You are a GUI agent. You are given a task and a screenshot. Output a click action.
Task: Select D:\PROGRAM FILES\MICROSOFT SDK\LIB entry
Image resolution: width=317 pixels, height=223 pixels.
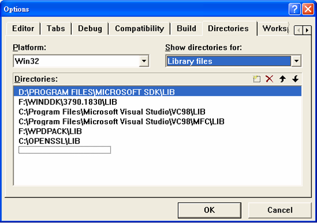(158, 92)
